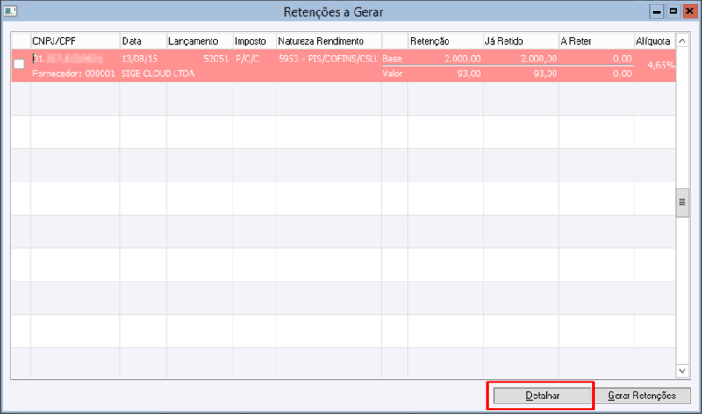Select the Natureza Rendimento column header
The height and width of the screenshot is (414, 702).
coord(328,41)
